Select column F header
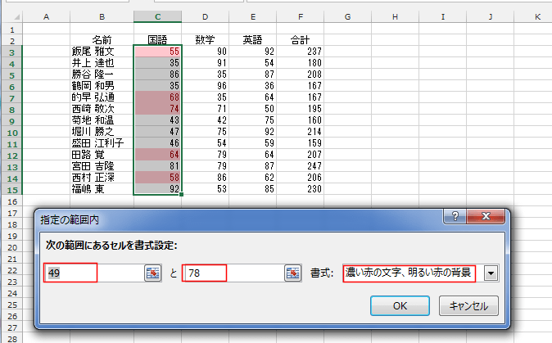This screenshot has height=343, width=552. pyautogui.click(x=301, y=17)
